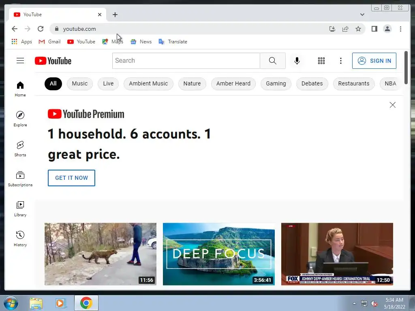
Task: Click the muted volume tray icon
Action: tap(374, 304)
